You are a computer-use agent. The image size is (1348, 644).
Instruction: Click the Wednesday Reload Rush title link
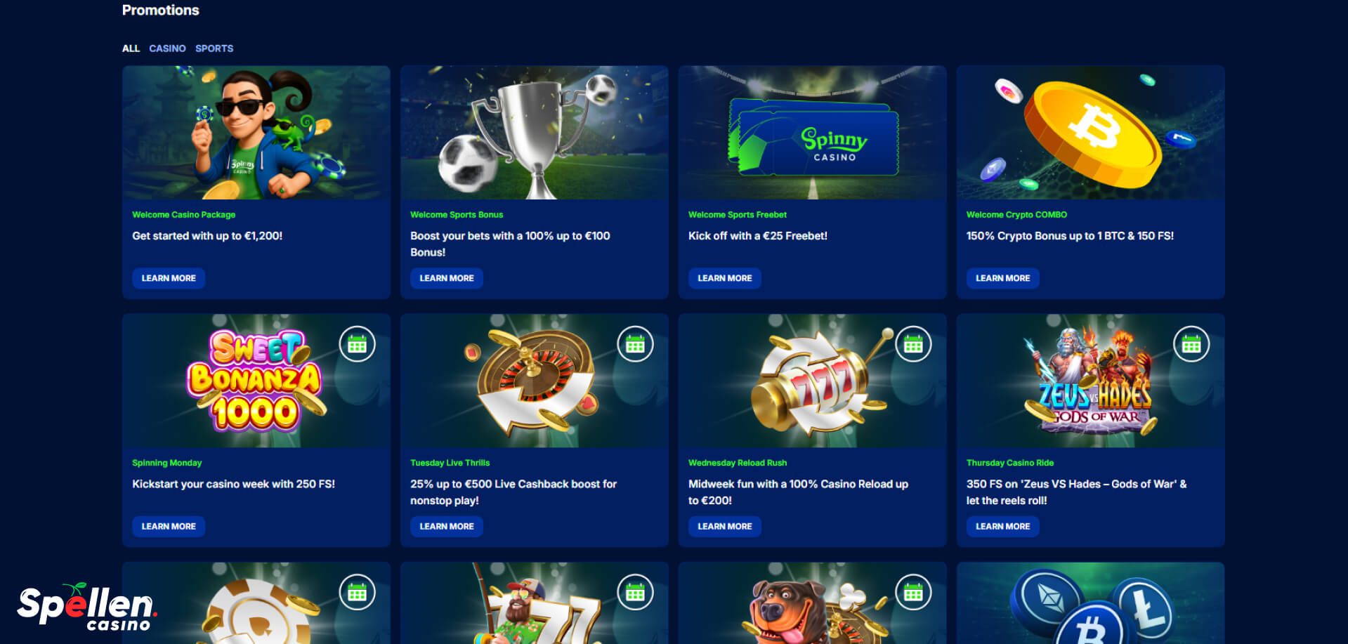(x=738, y=463)
